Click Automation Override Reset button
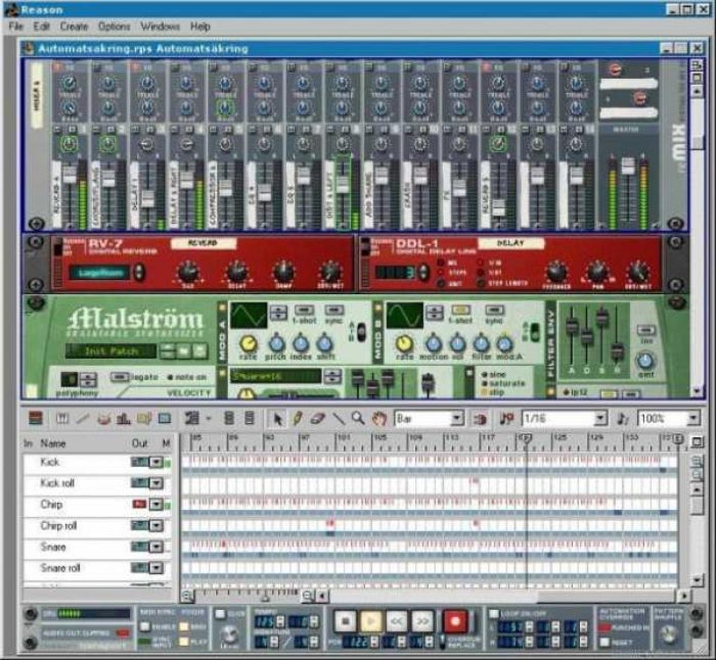The image size is (716, 660). coord(606,642)
